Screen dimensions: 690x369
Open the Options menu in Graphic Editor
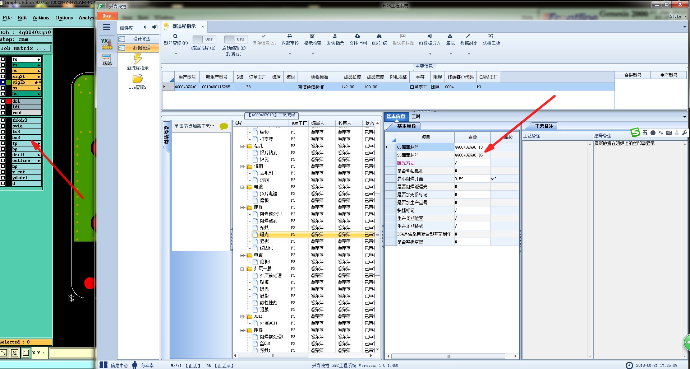(x=64, y=18)
